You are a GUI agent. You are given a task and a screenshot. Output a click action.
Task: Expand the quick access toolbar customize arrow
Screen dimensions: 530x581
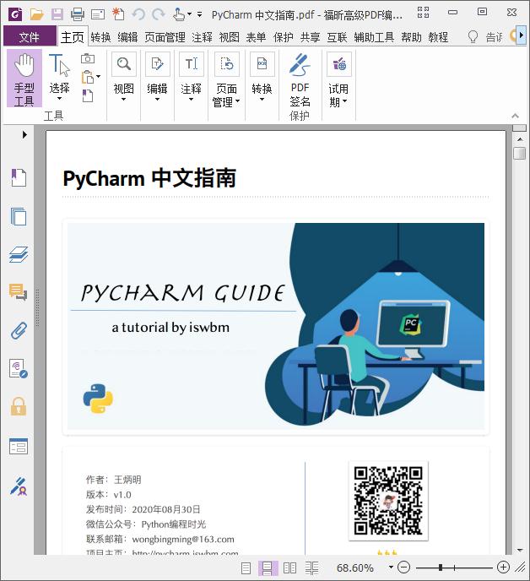pos(200,14)
